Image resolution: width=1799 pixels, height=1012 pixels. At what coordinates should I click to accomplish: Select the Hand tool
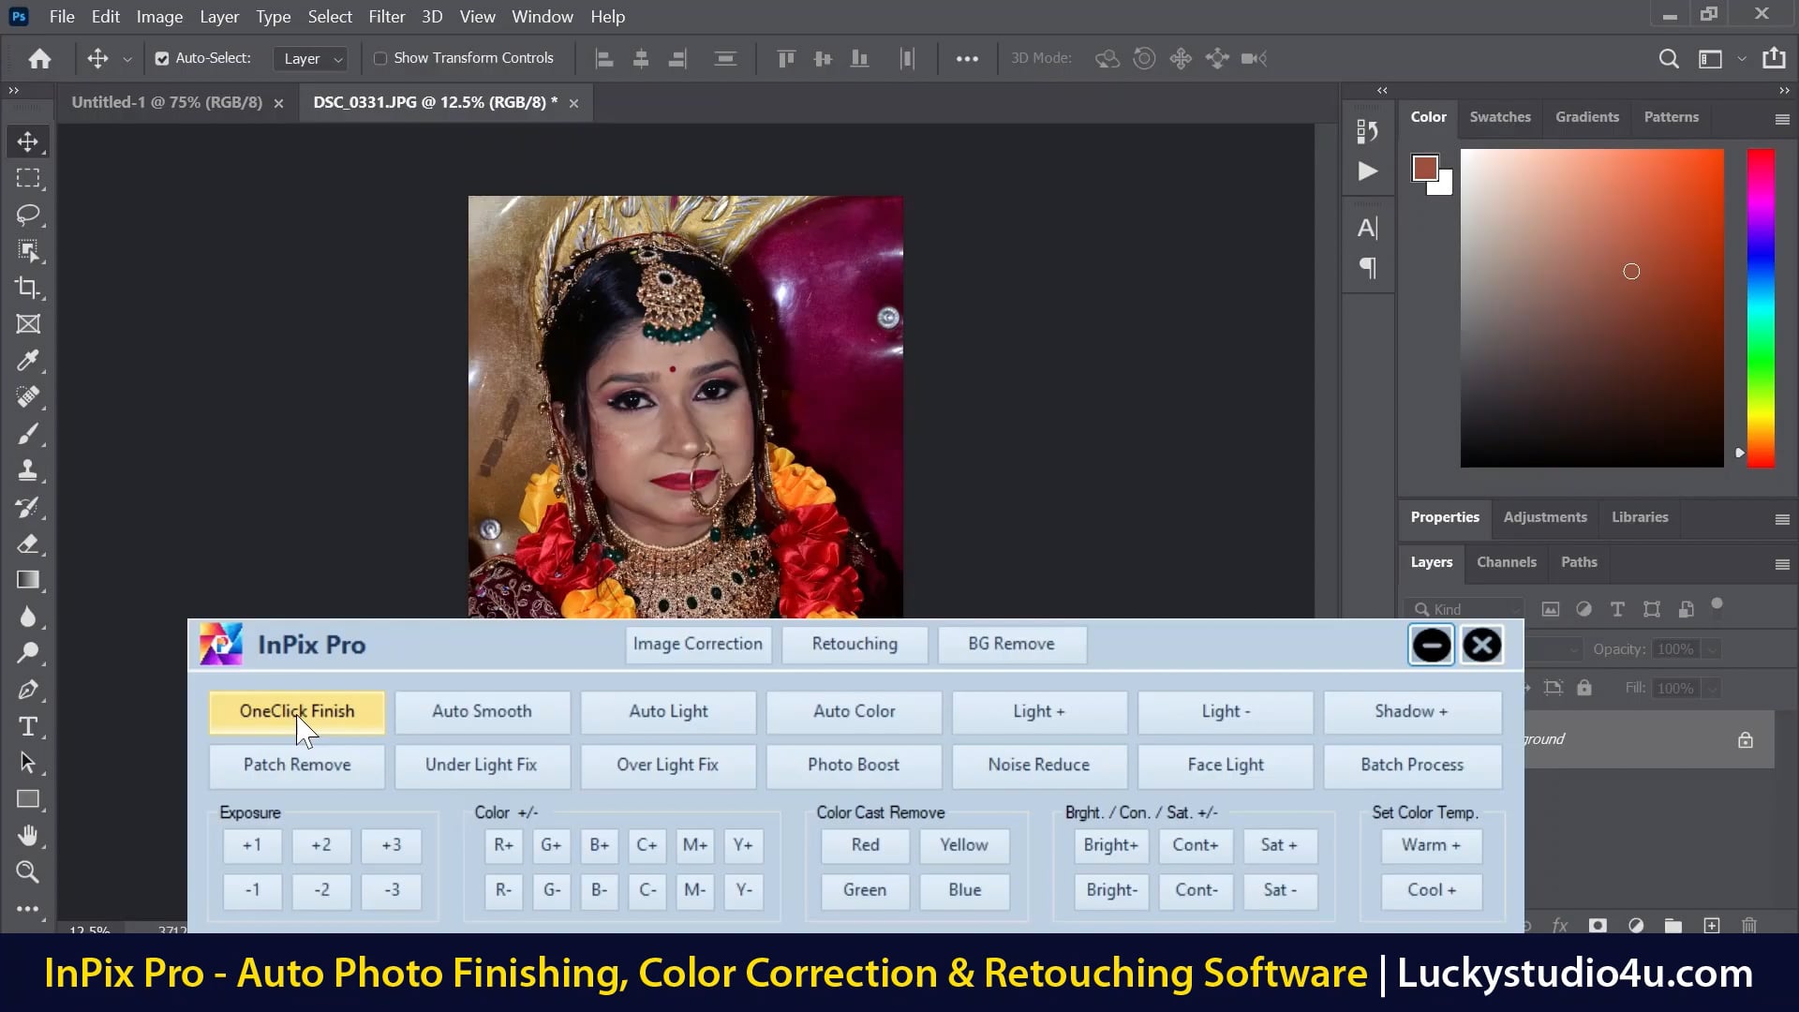(28, 835)
